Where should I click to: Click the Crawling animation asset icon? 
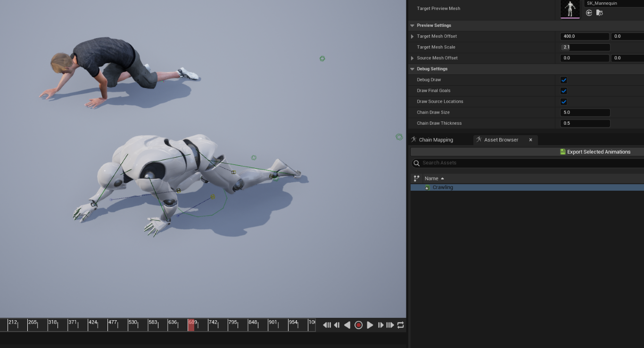[428, 187]
